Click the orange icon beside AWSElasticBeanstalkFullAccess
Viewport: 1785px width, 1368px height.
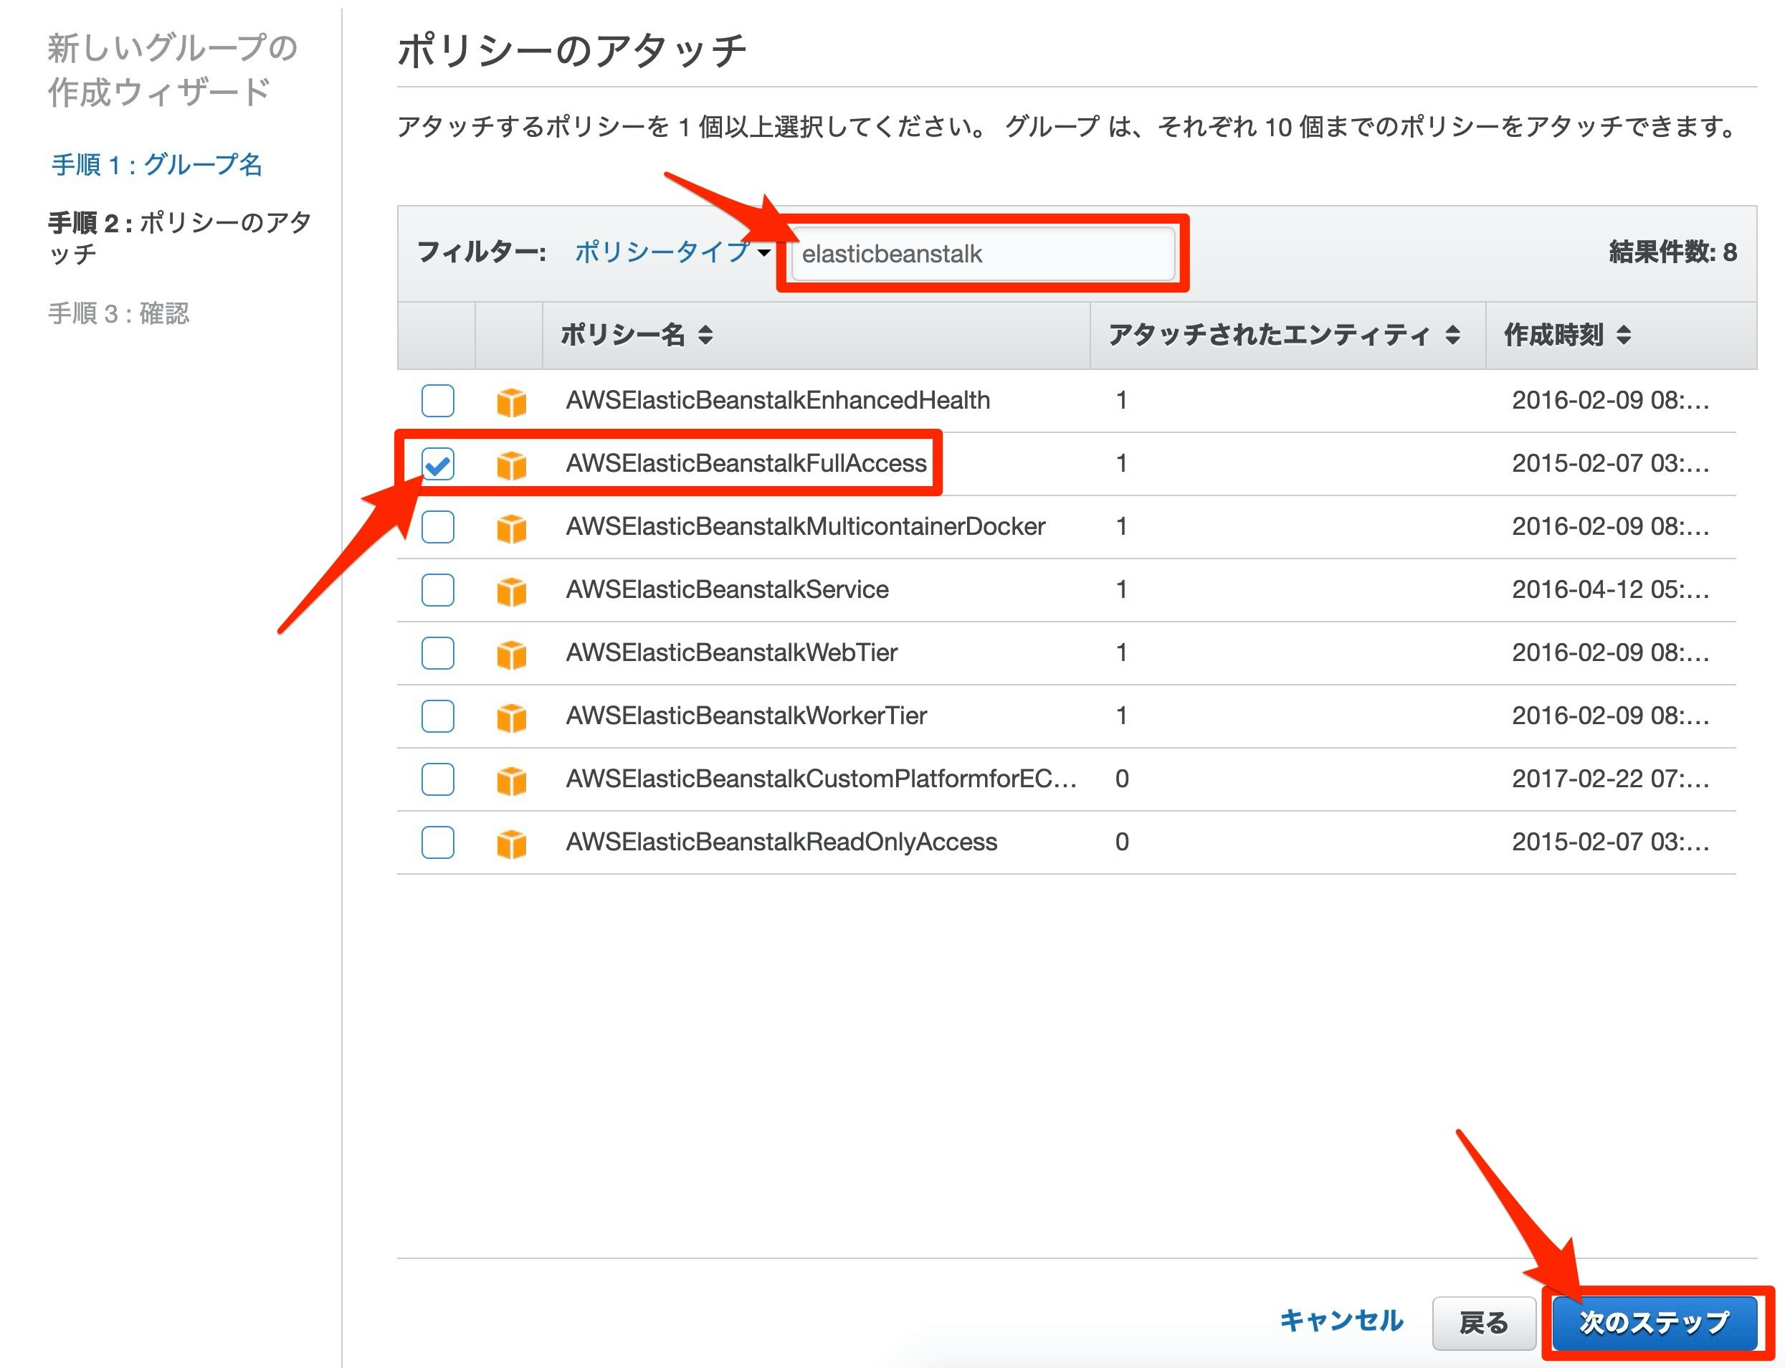click(511, 465)
